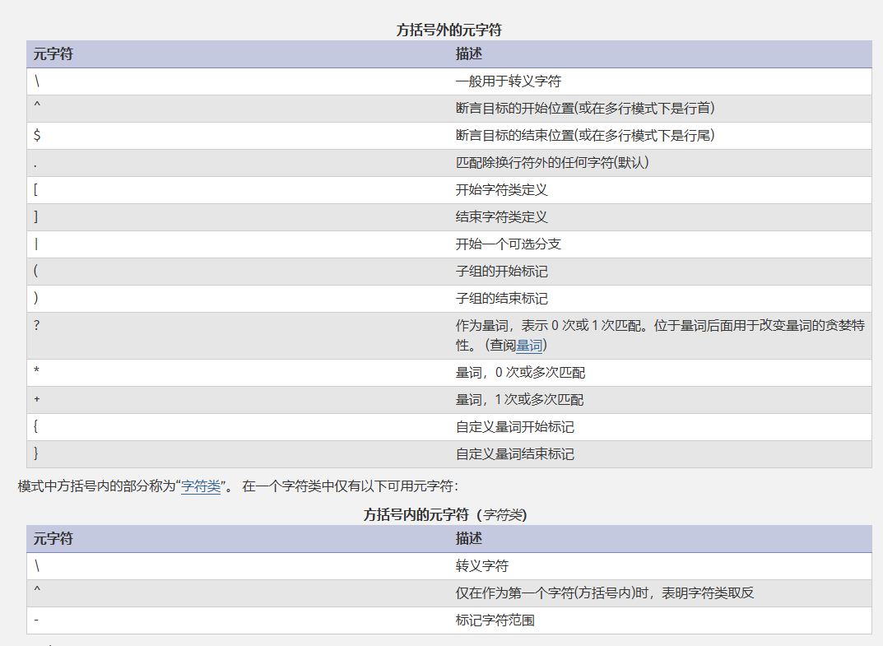Click the 方括号外的元字符 table caption
Viewport: 883px width, 646px height.
point(448,30)
